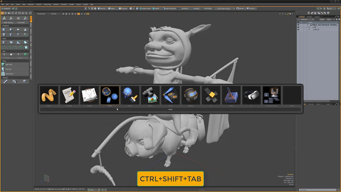The image size is (341, 192).
Task: Choose the Scripting layout with Python scroll
Action: (69, 95)
